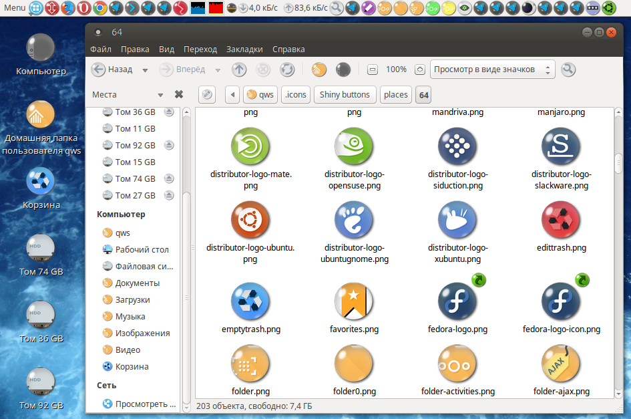The image size is (631, 419).
Task: Eject the Том 74 GB volume
Action: (x=170, y=179)
